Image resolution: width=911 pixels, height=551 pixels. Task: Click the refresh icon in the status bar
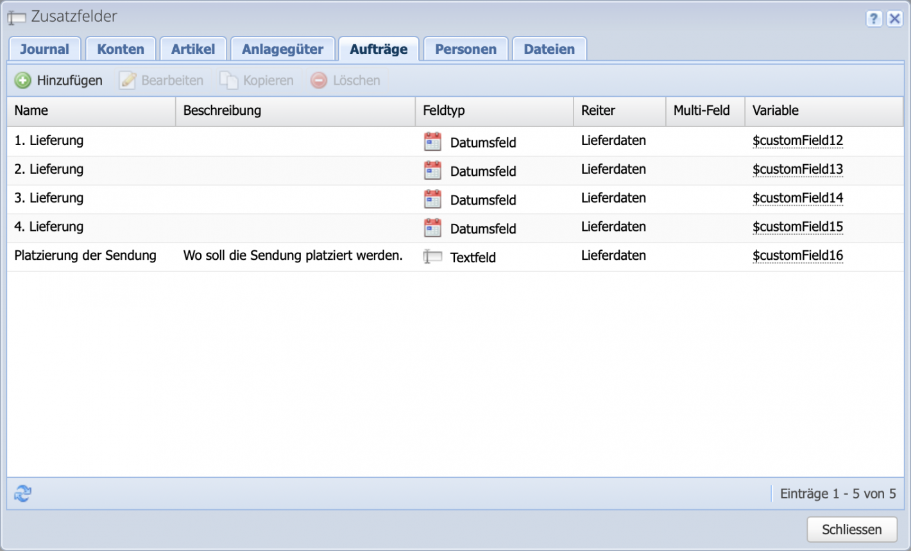click(22, 493)
